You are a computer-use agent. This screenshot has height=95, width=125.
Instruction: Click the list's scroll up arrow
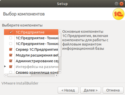pyautogui.click(x=60, y=31)
